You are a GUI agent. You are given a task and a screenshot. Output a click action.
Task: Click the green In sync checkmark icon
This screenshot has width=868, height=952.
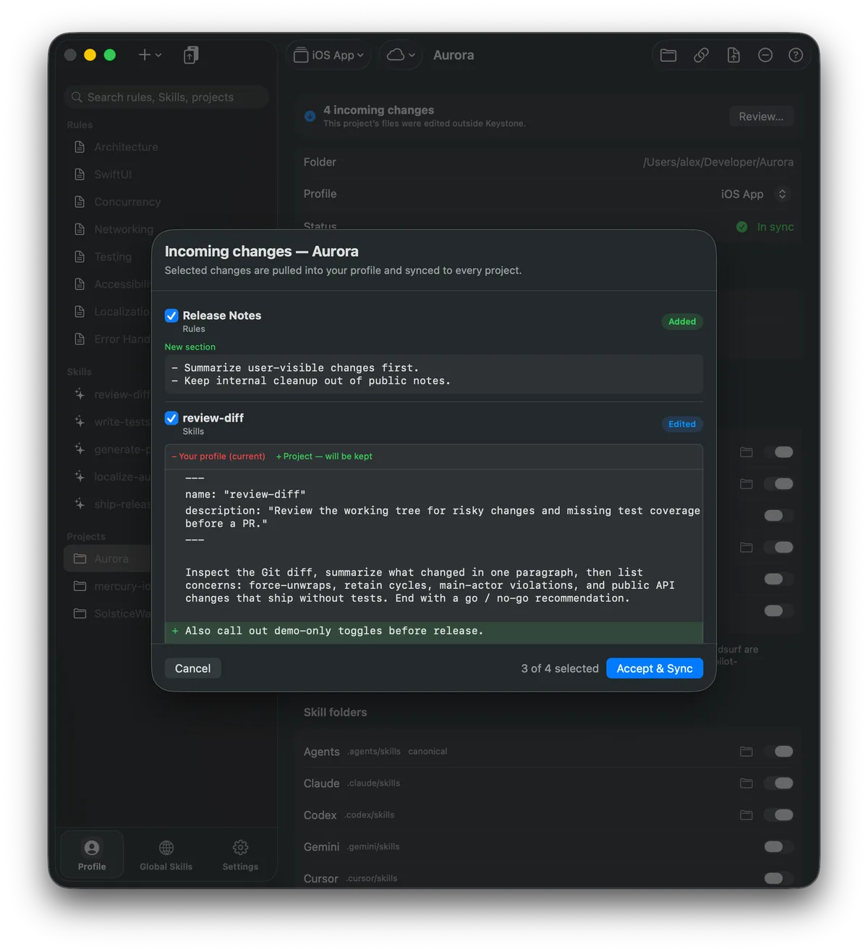coord(741,227)
